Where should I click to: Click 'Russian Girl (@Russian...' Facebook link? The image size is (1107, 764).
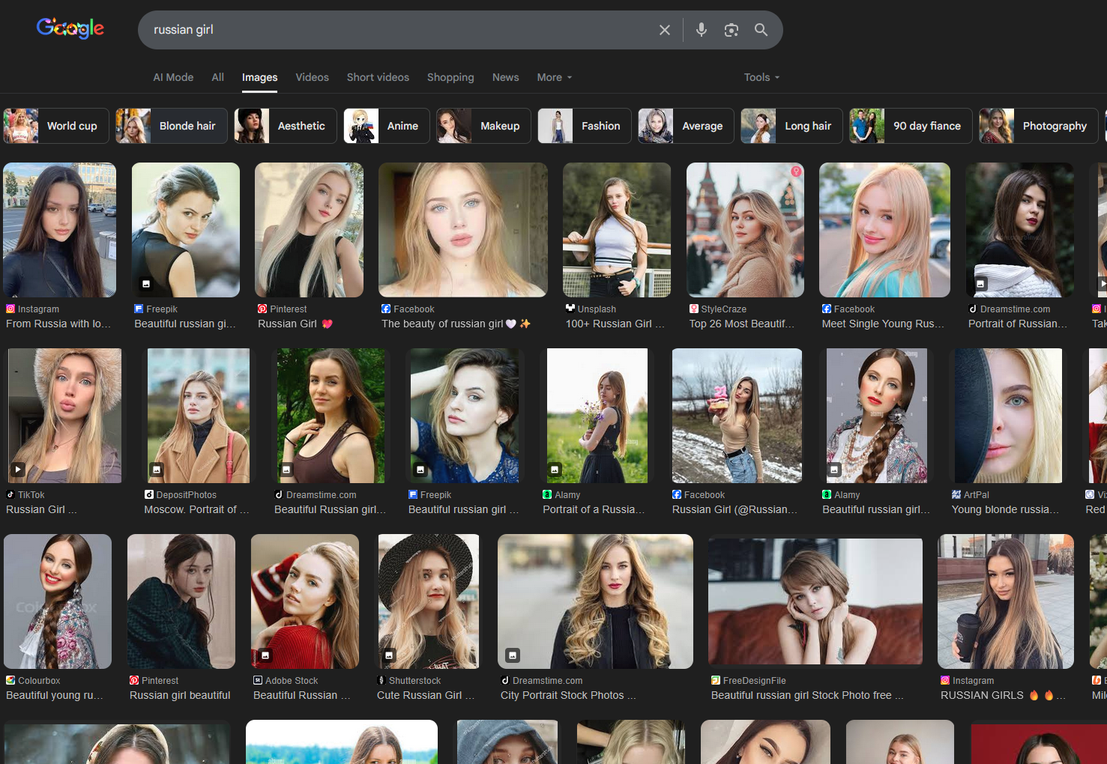735,509
